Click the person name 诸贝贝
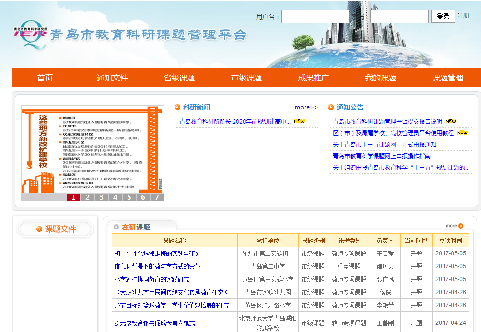The width and height of the screenshot is (481, 332). point(385,266)
